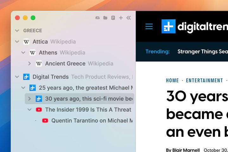The image size is (228, 152).
Task: Open the Digital Trends hamburger menu
Action: [149, 26]
